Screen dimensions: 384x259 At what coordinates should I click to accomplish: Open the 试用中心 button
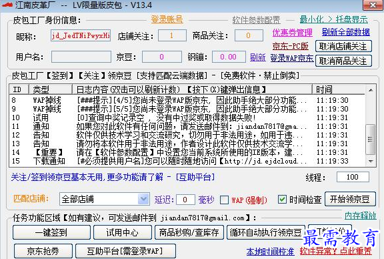point(123,232)
